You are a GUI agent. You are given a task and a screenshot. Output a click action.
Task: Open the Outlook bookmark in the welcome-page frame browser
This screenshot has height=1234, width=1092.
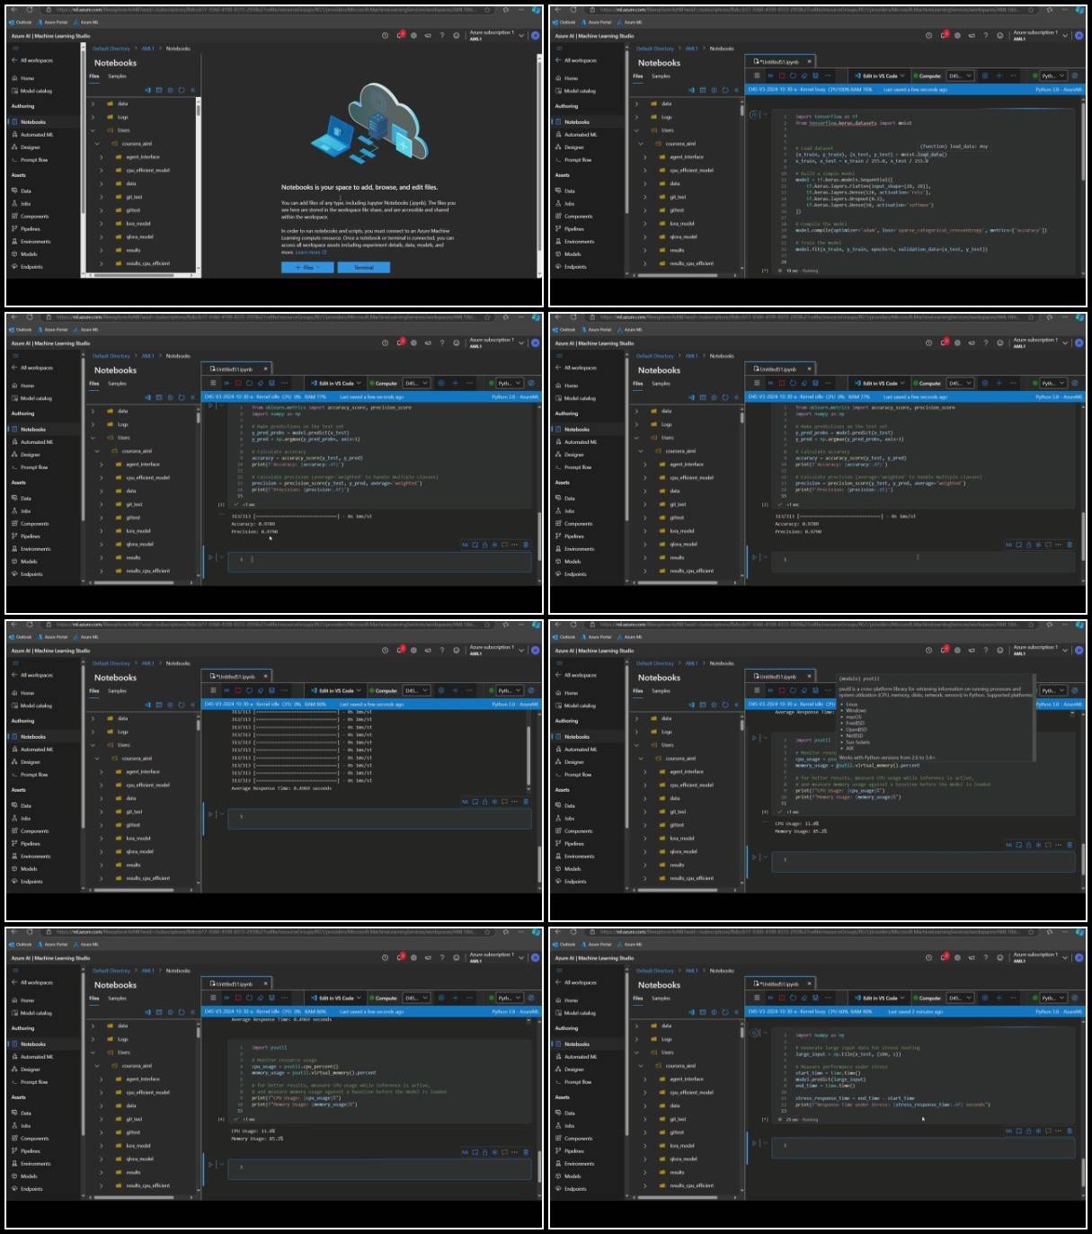pyautogui.click(x=22, y=22)
